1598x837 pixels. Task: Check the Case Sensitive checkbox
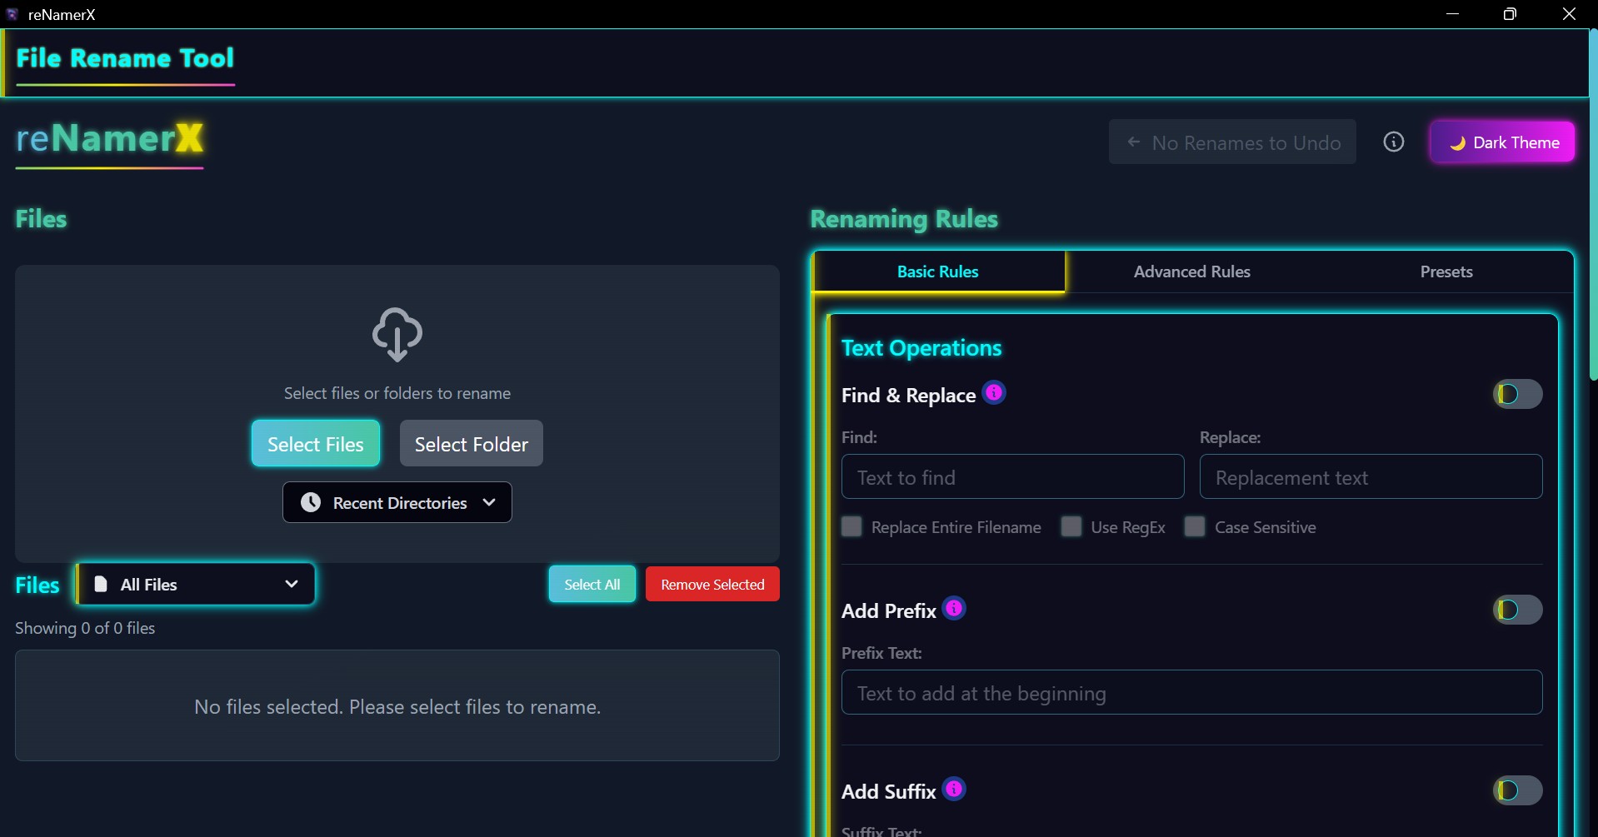[1194, 526]
